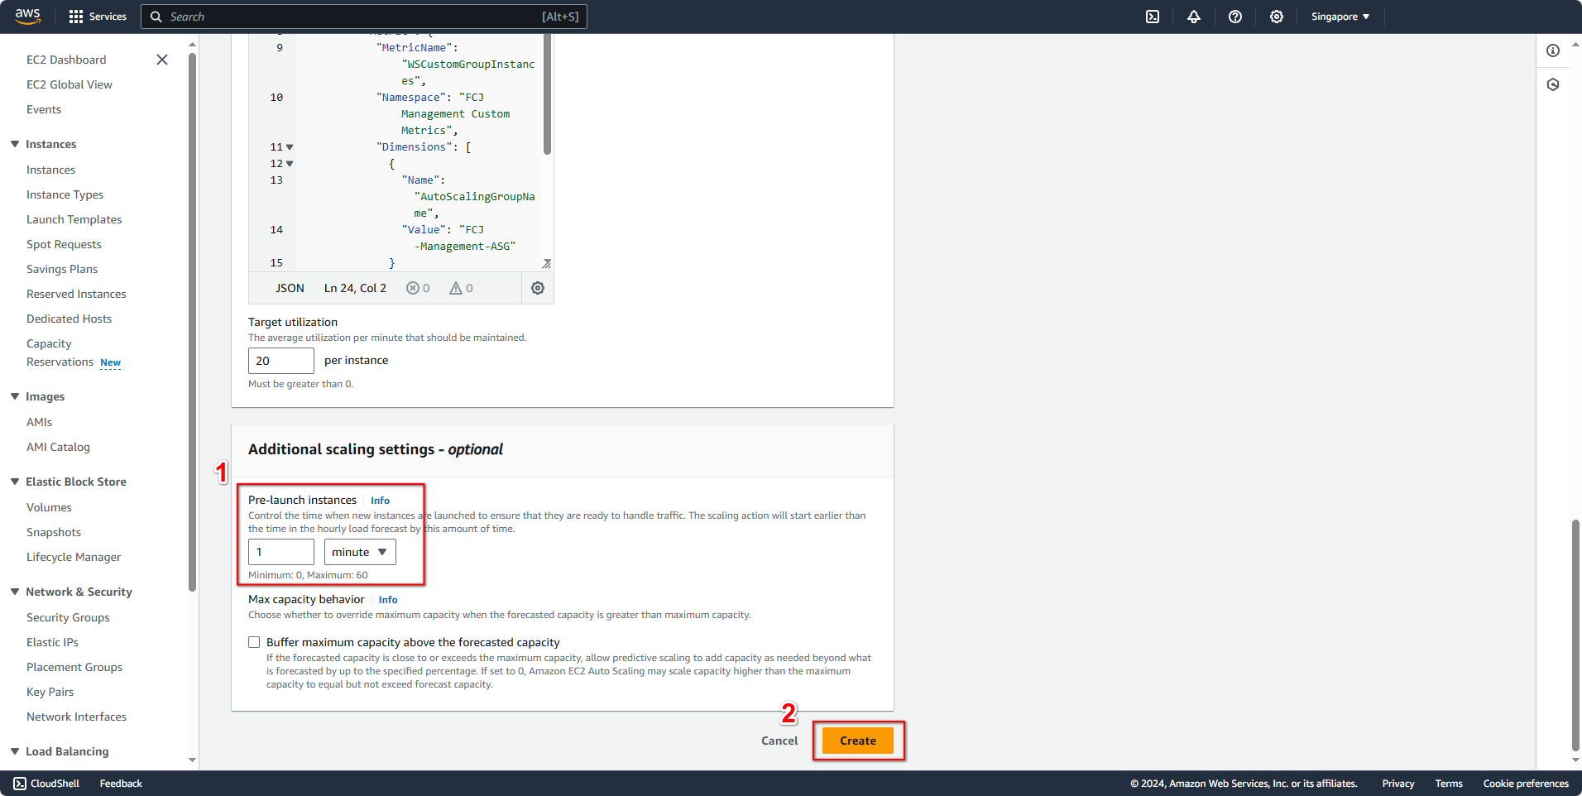The width and height of the screenshot is (1582, 796).
Task: Open the code editor preferences gear
Action: pyautogui.click(x=538, y=288)
